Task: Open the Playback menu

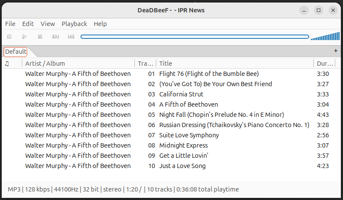Action: pos(75,24)
